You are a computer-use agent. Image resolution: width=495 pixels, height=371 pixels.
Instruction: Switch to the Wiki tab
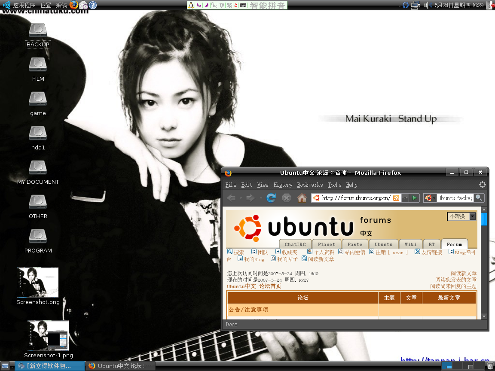click(x=411, y=244)
